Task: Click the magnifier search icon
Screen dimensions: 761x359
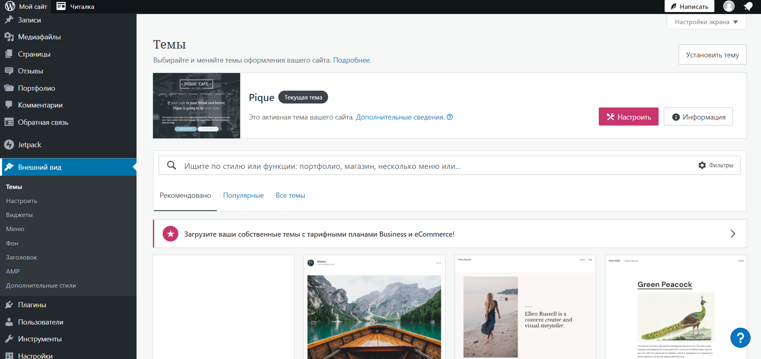Action: 171,165
